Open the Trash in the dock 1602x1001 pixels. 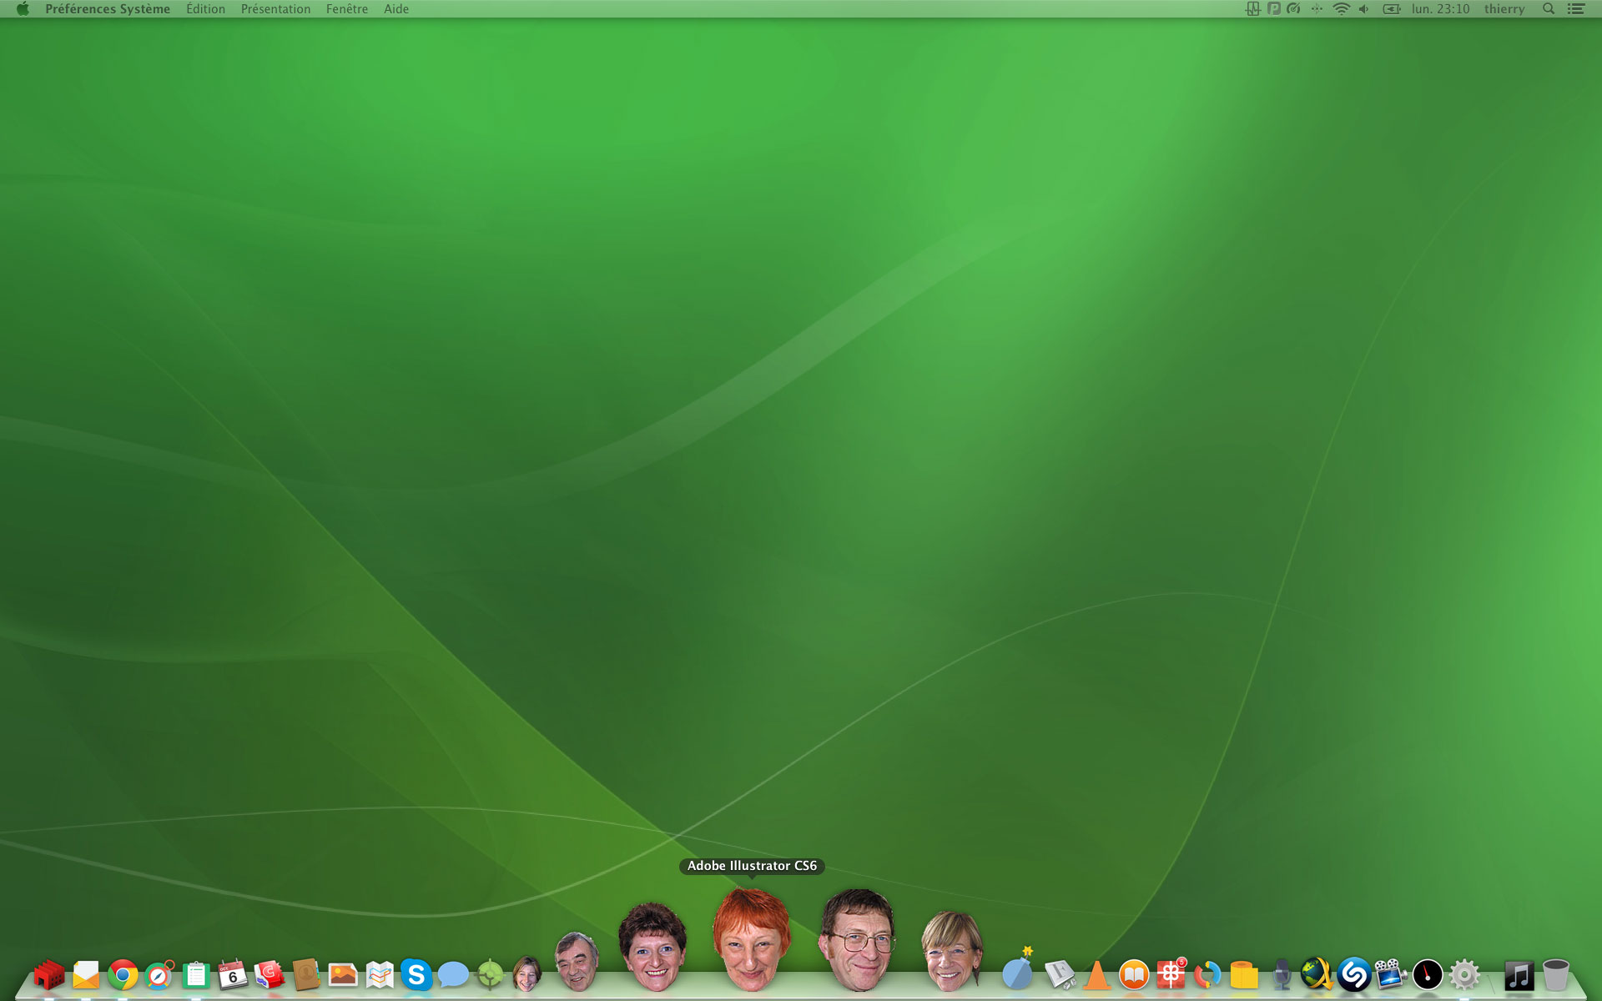tap(1555, 974)
